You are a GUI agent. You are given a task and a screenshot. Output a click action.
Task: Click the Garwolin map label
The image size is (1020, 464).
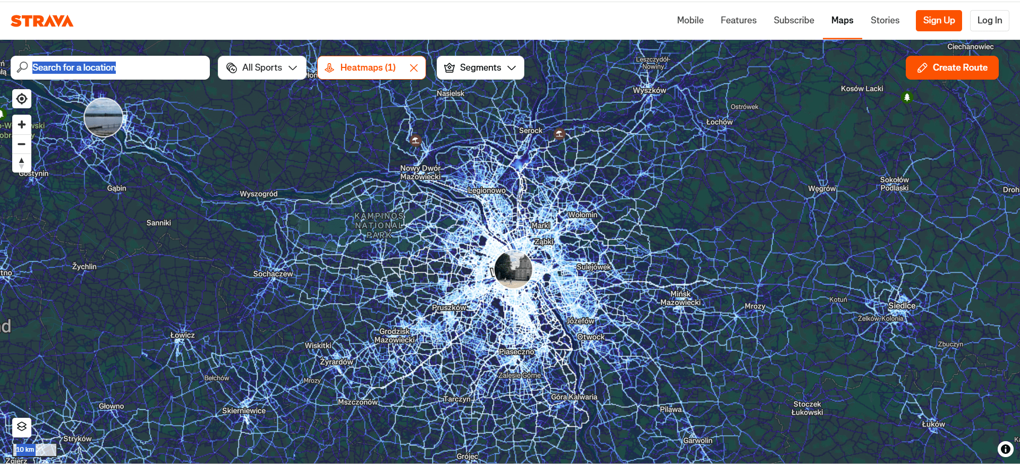[x=698, y=440]
